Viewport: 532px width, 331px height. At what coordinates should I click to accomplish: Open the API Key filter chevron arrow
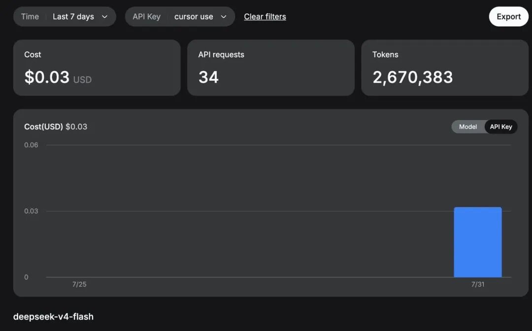[224, 17]
